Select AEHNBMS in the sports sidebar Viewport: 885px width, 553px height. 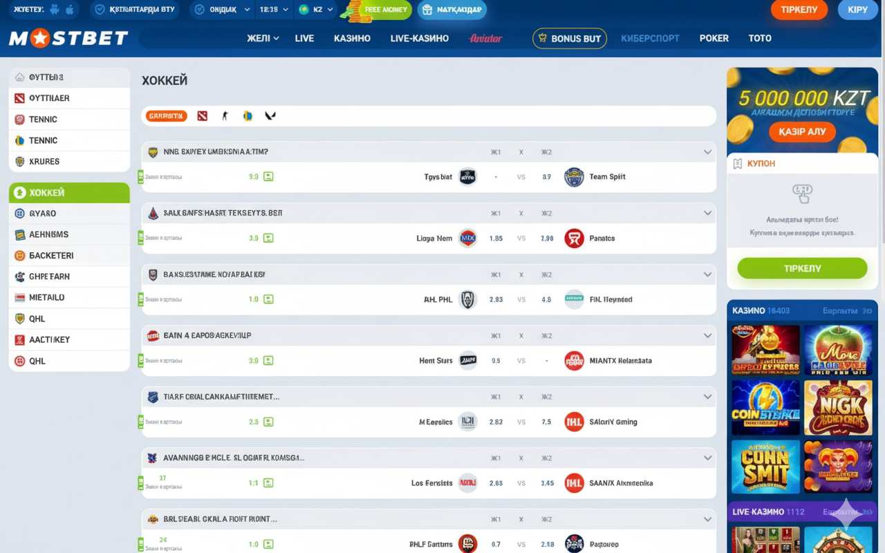point(69,235)
